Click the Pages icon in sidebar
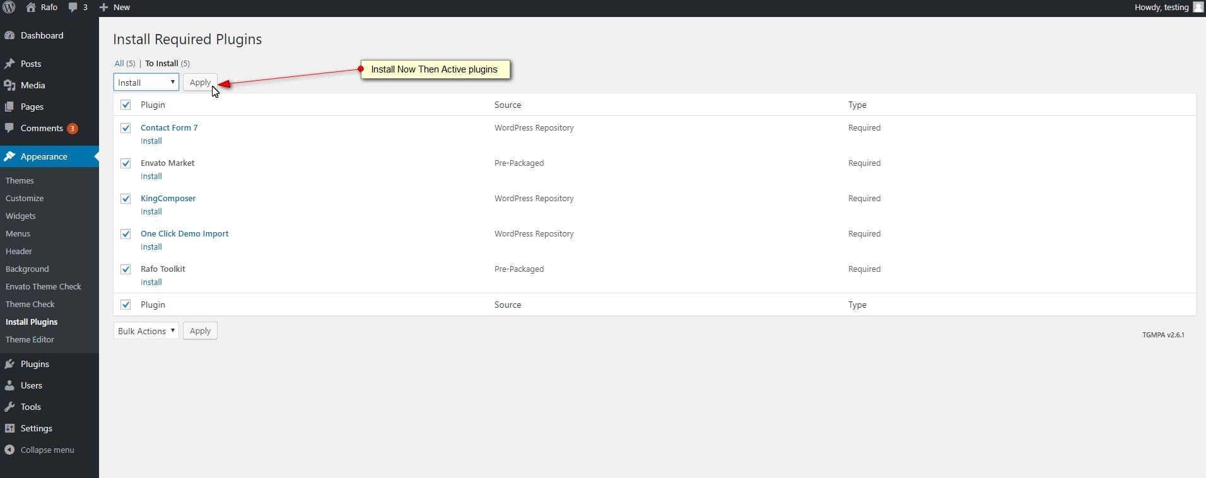1206x478 pixels. [9, 107]
